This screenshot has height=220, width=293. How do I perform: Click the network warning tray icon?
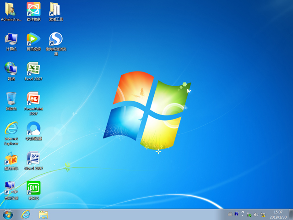click(263, 215)
